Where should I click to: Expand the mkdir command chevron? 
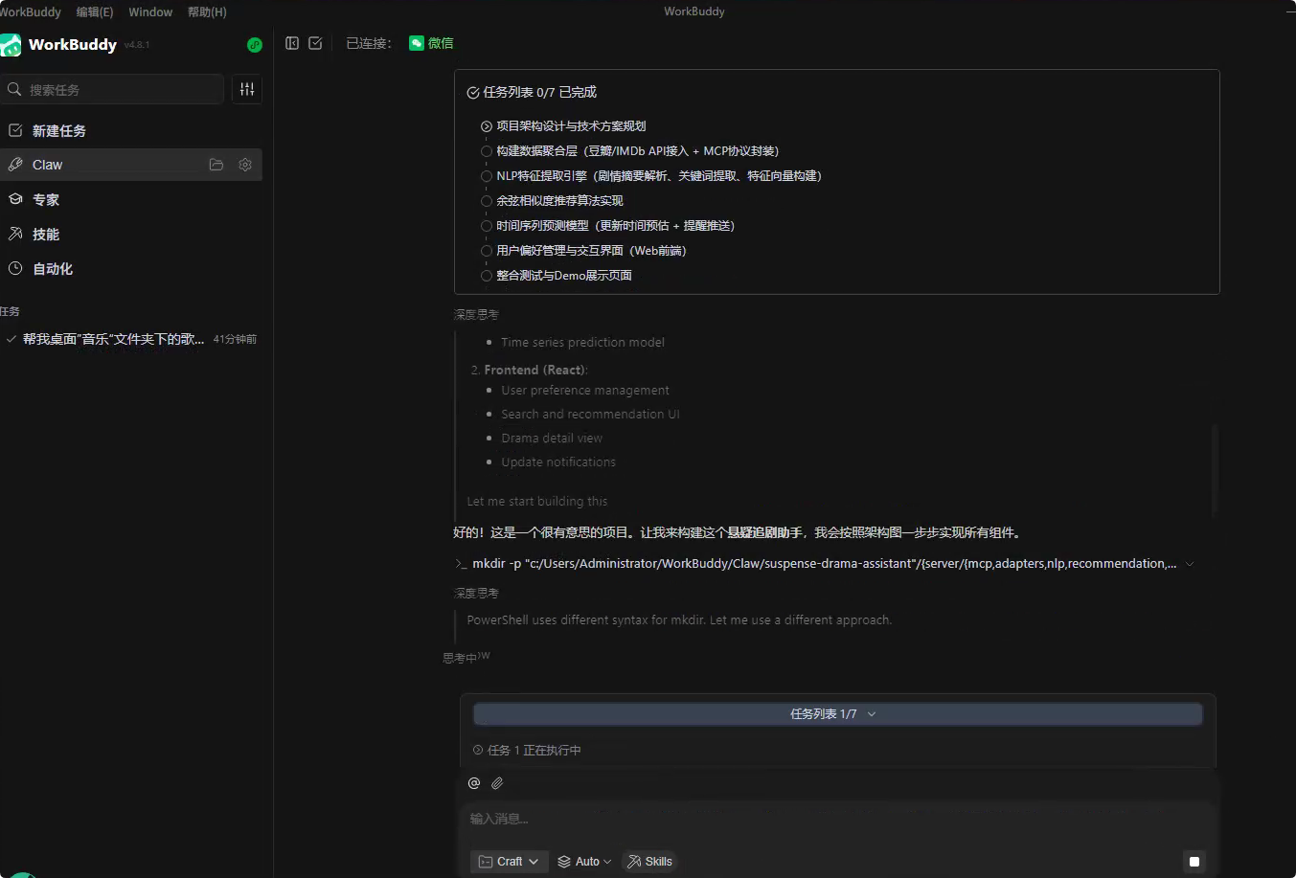pyautogui.click(x=1190, y=564)
